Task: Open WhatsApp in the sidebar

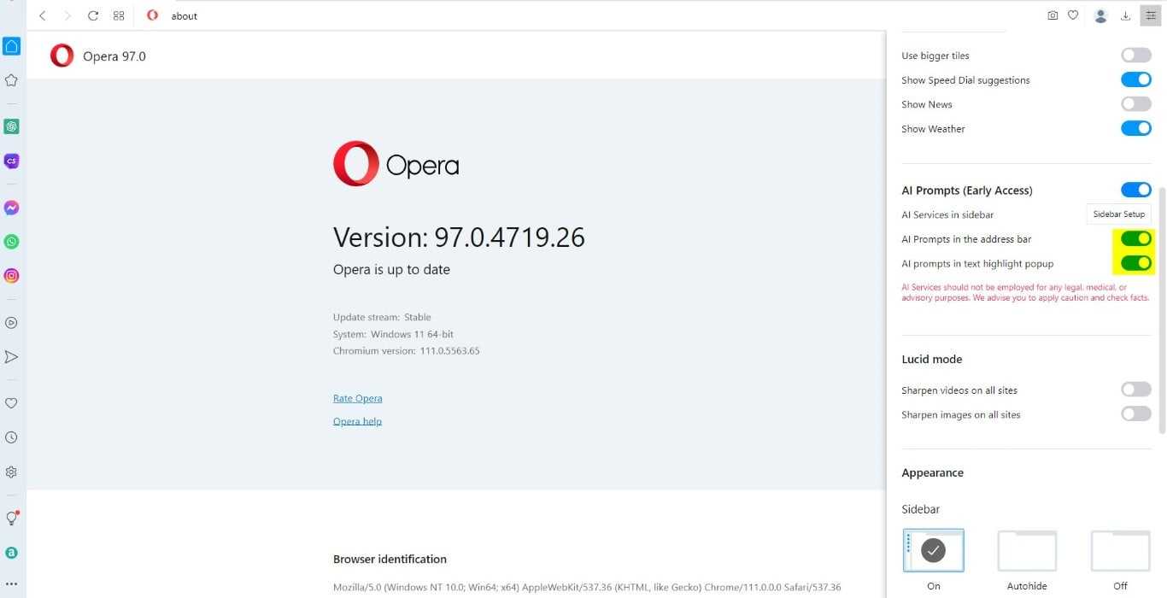Action: (11, 242)
